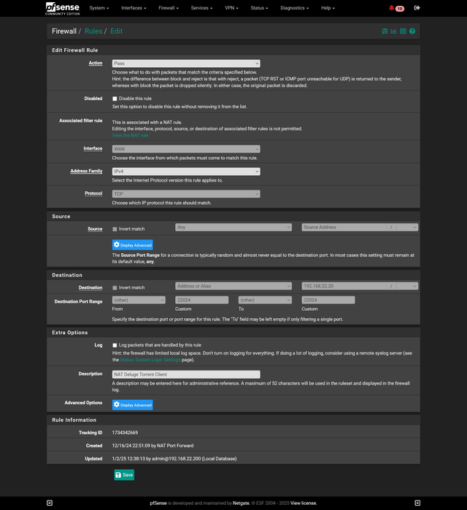Screen dimensions: 467x510
Task: Click the View license footer link
Action: [304, 503]
